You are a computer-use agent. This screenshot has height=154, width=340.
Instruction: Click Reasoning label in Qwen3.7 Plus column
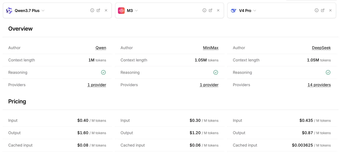(x=18, y=72)
